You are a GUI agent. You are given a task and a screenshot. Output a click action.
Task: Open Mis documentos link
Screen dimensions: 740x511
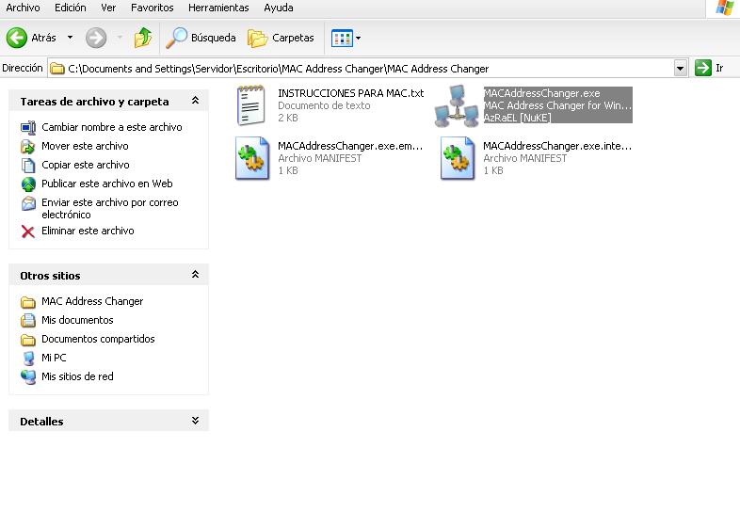coord(77,320)
